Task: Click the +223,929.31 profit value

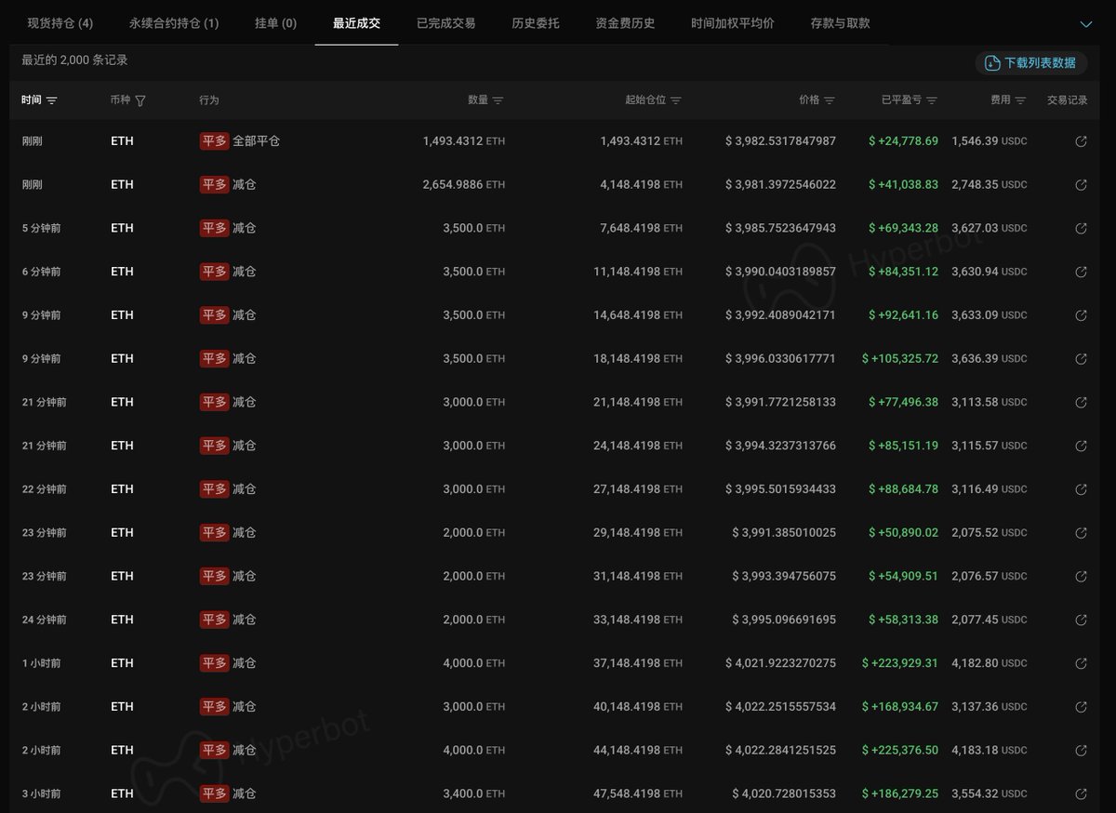Action: (x=899, y=663)
